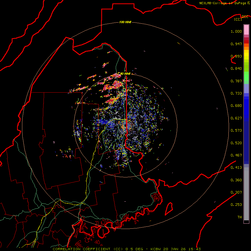Click the 0.573 legend value

point(236,131)
